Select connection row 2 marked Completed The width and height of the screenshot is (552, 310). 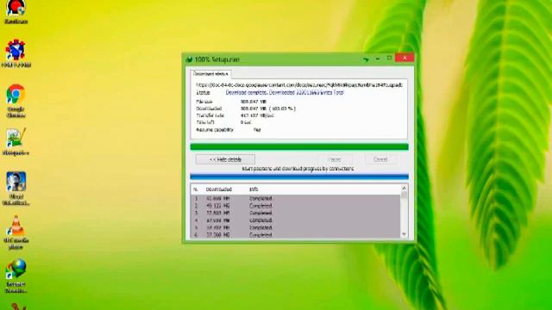[x=295, y=206]
